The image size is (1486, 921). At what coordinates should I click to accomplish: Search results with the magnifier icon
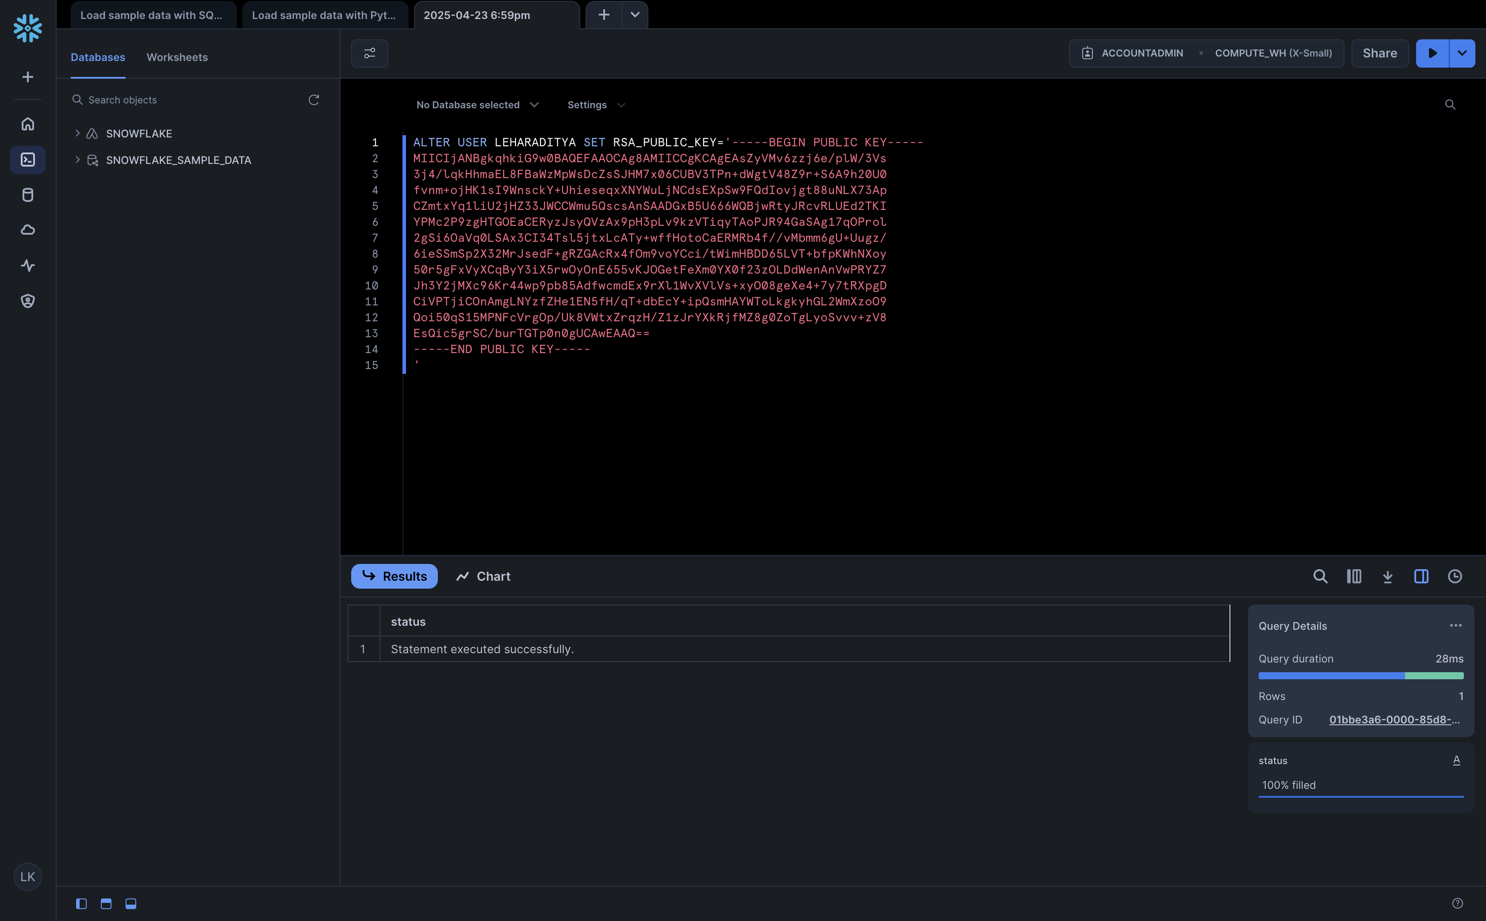pos(1320,576)
